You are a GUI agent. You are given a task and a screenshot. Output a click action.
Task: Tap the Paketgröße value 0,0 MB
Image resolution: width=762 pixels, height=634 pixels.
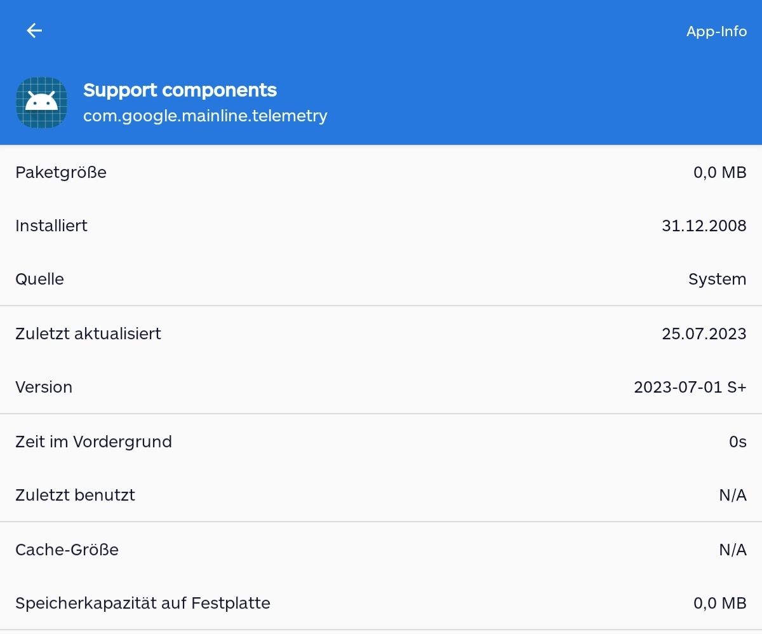click(x=719, y=172)
